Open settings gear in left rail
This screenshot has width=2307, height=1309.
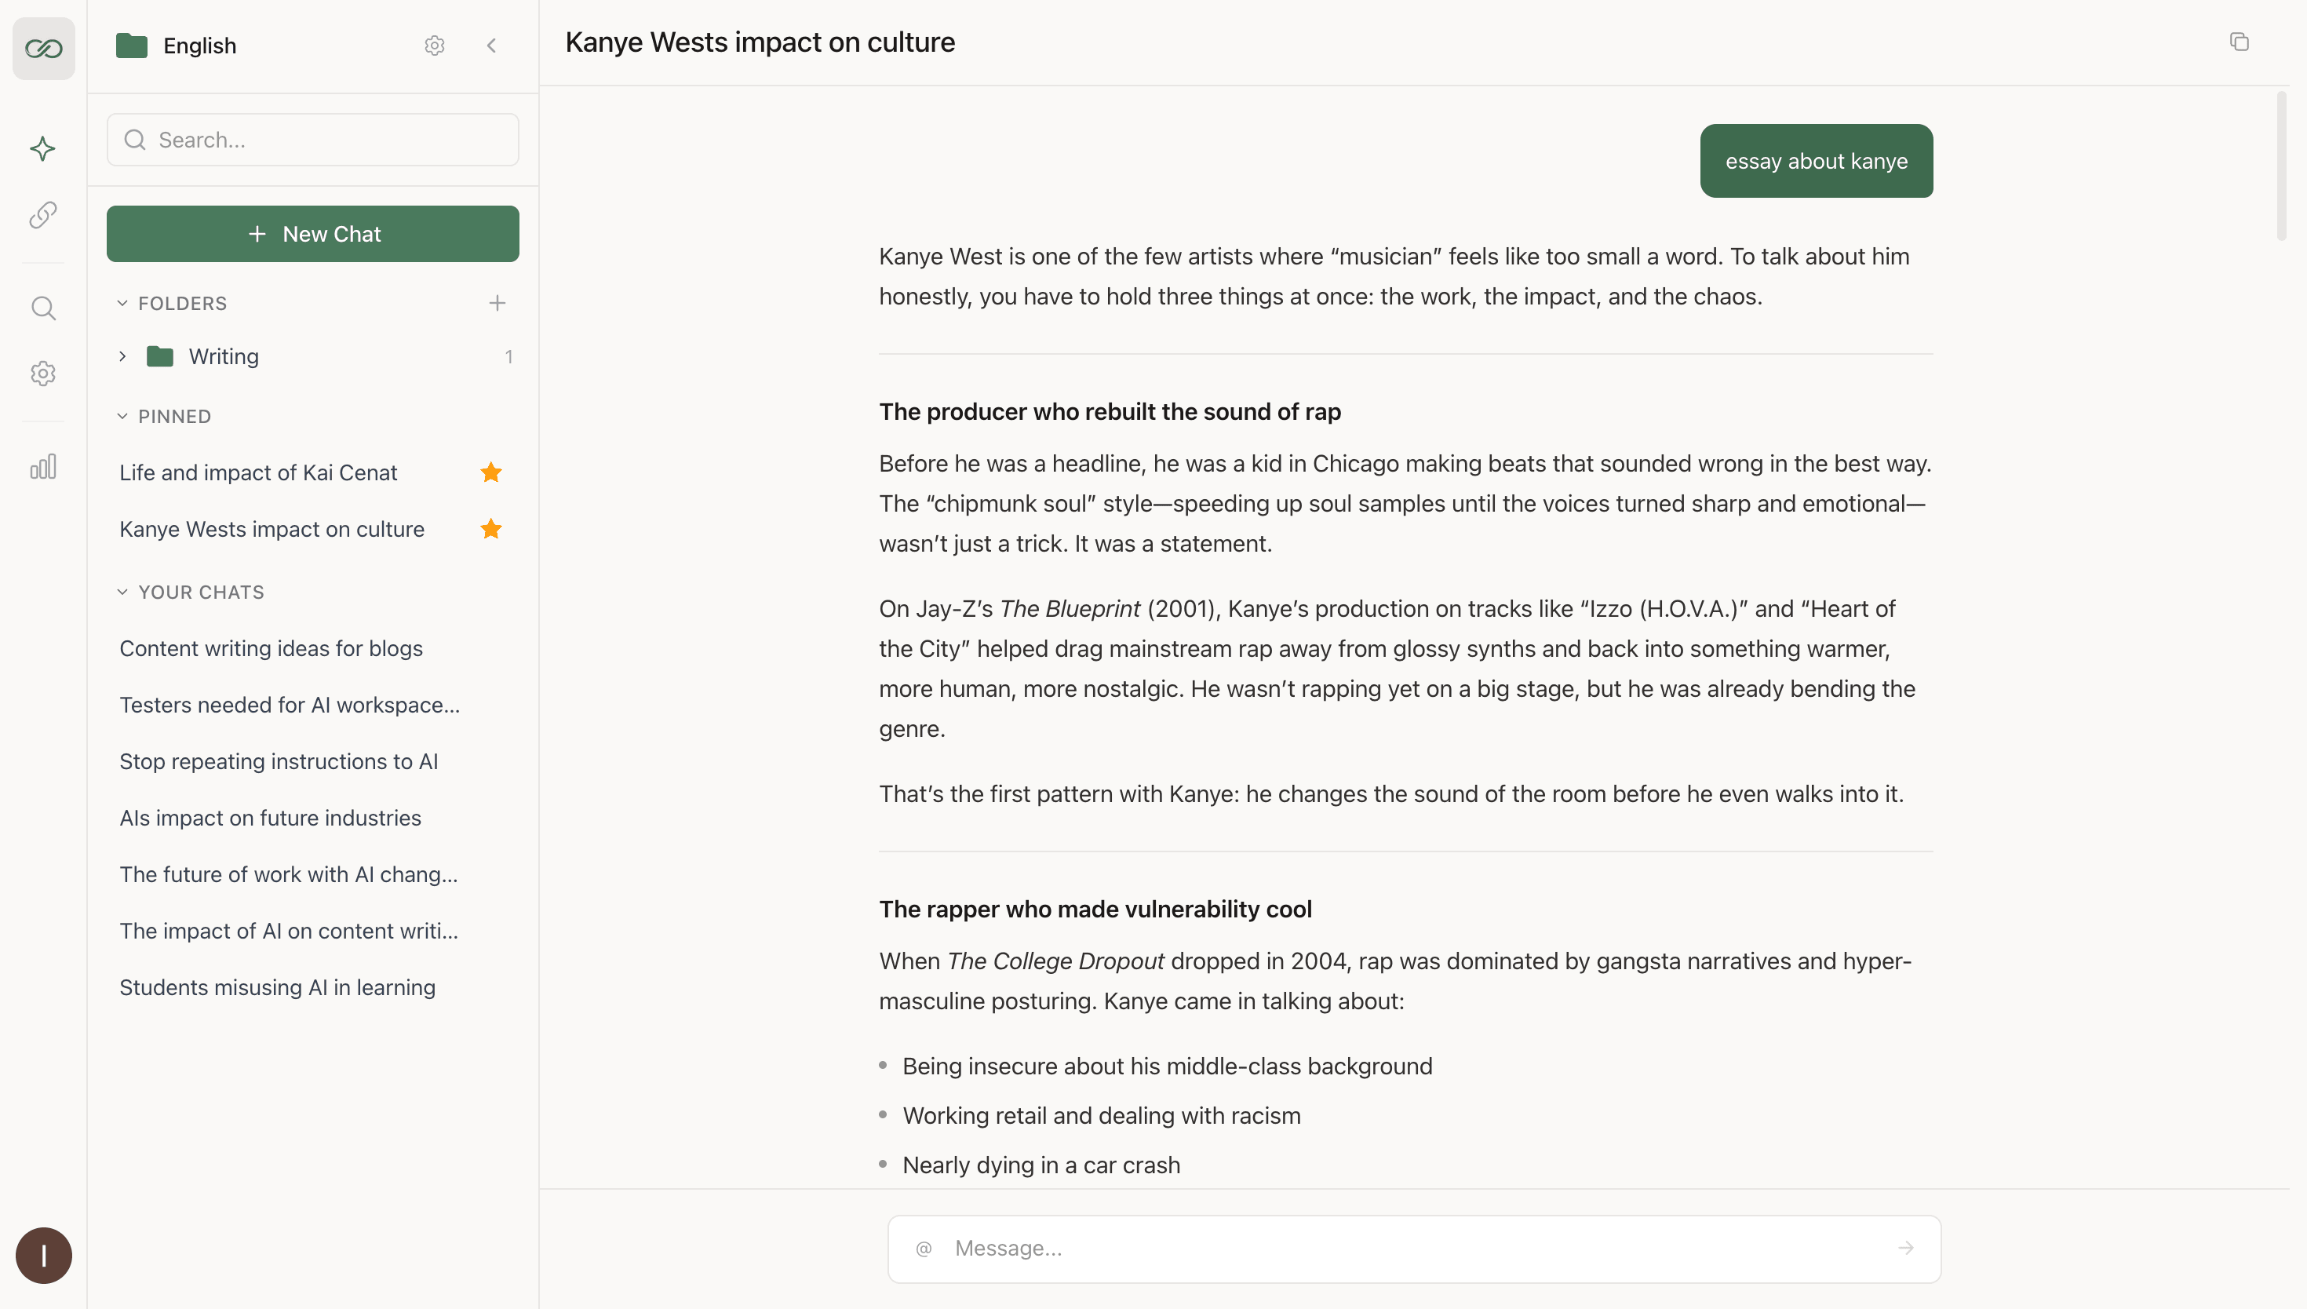42,373
